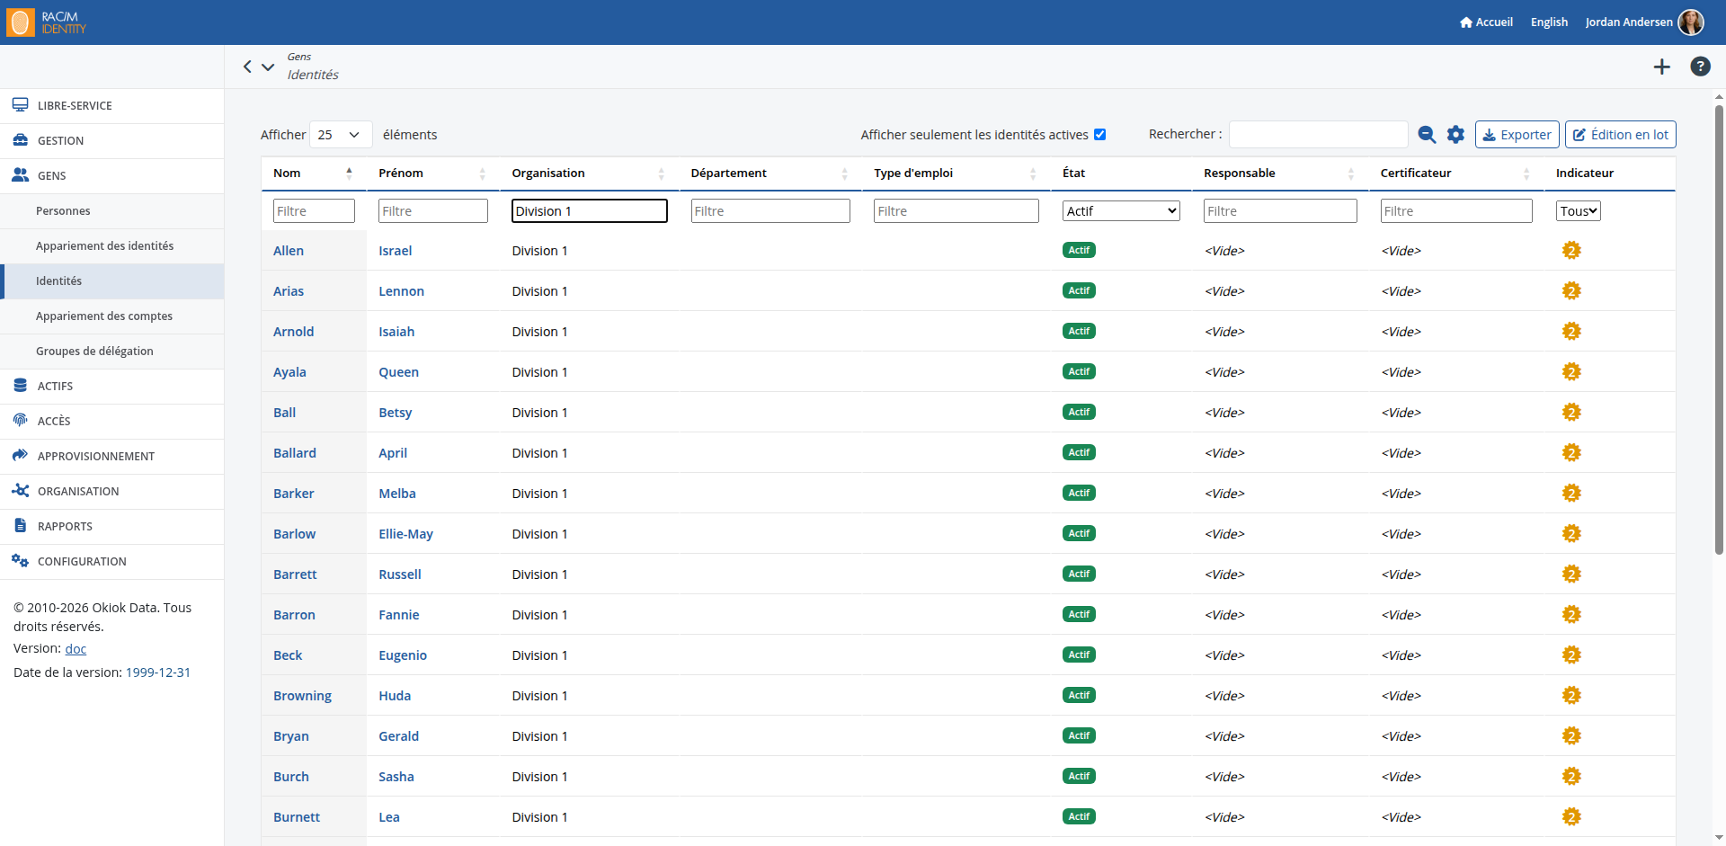Click the Rechercher search input field

1318,135
